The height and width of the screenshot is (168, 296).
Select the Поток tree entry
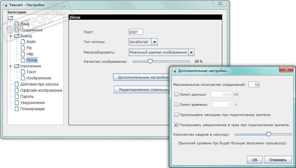32,60
